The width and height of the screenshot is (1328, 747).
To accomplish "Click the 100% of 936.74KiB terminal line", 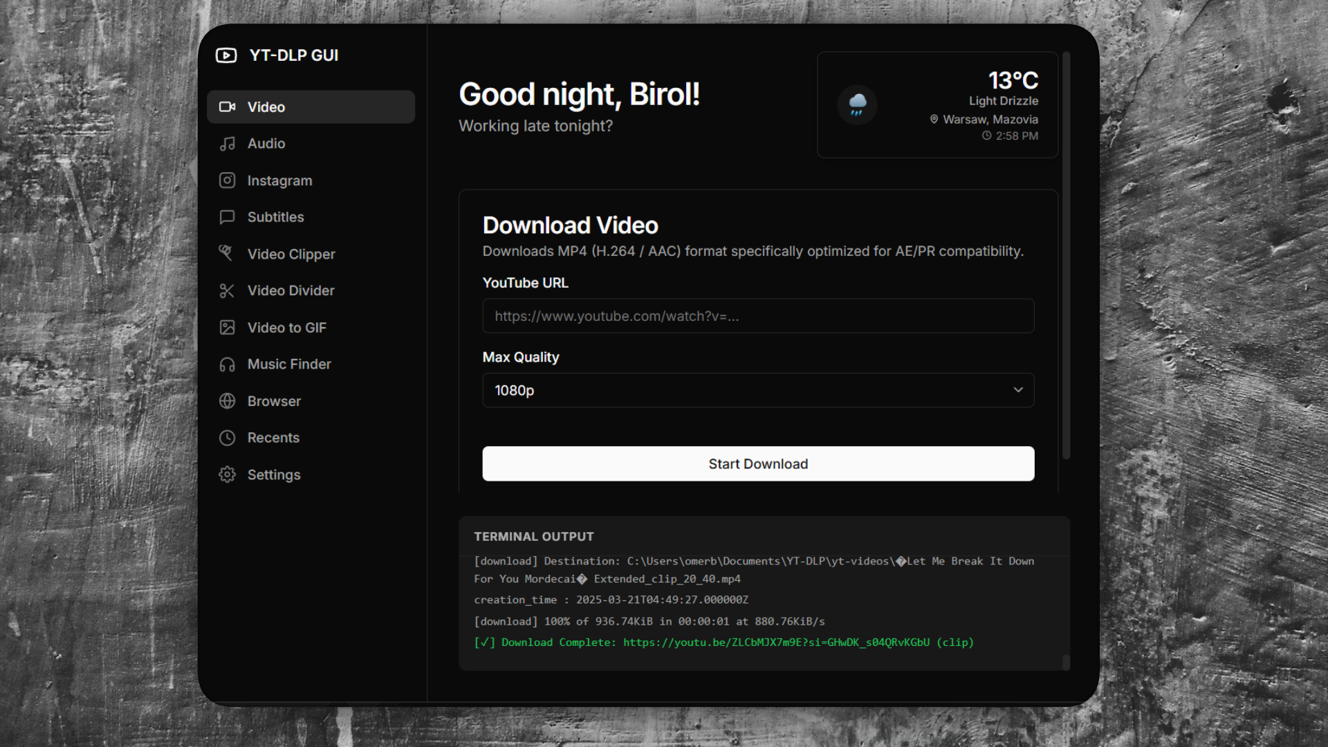I will (x=649, y=622).
